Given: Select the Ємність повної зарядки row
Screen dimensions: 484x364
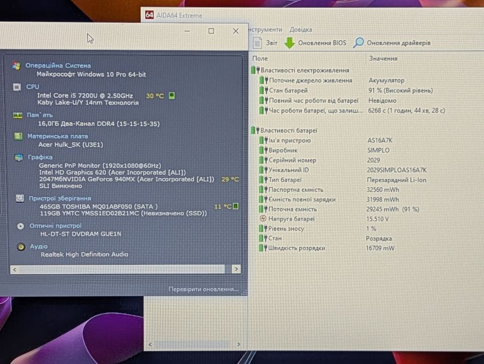Looking at the screenshot, I should click(x=329, y=199).
